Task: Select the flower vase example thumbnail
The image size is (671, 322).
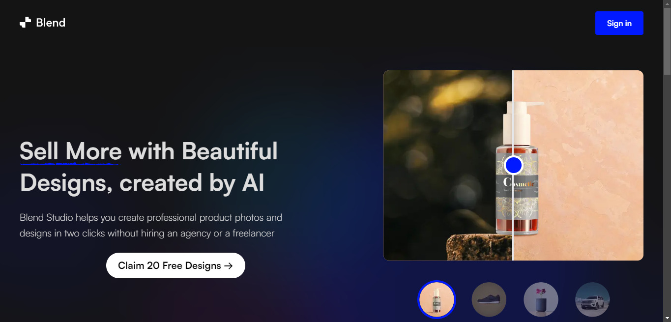Action: pyautogui.click(x=541, y=299)
